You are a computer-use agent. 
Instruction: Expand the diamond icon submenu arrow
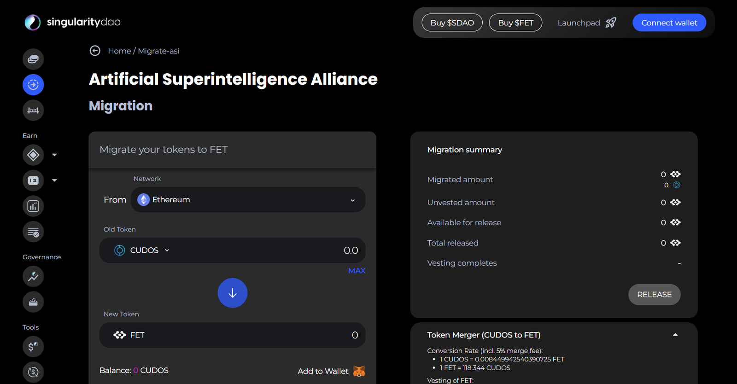(x=54, y=155)
